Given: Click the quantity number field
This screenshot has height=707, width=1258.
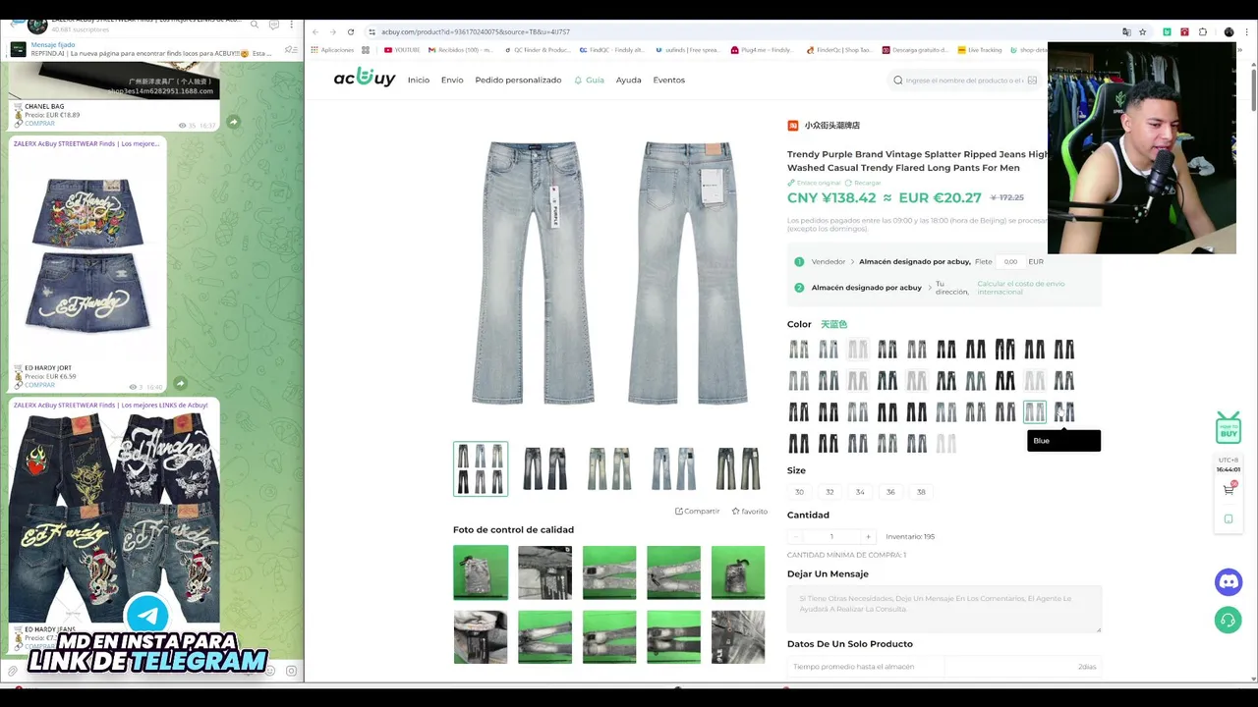Looking at the screenshot, I should (x=831, y=536).
